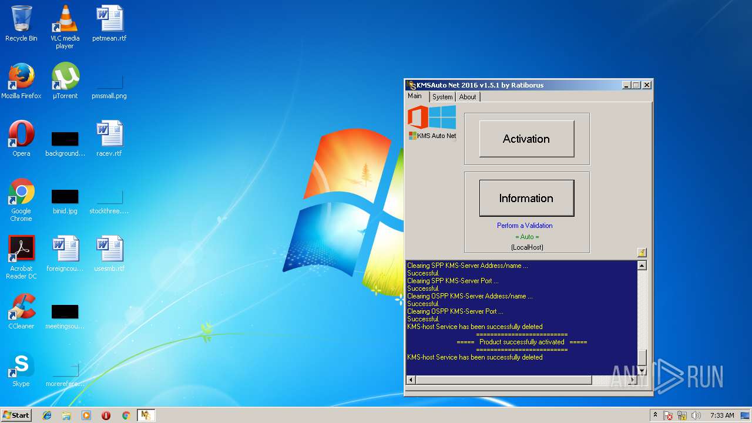Screen dimensions: 752x423
Task: Click the = Auto = mode label
Action: [527, 237]
